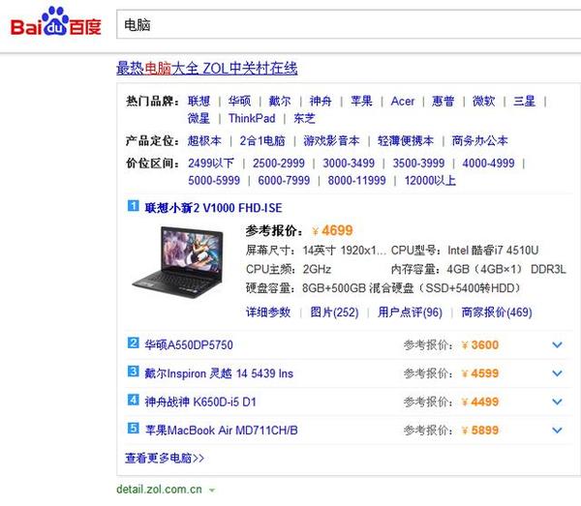Click the search input field containing 电脑
581x506 pixels.
339,24
